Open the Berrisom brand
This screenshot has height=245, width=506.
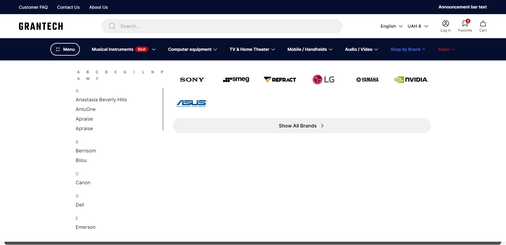[x=86, y=151]
